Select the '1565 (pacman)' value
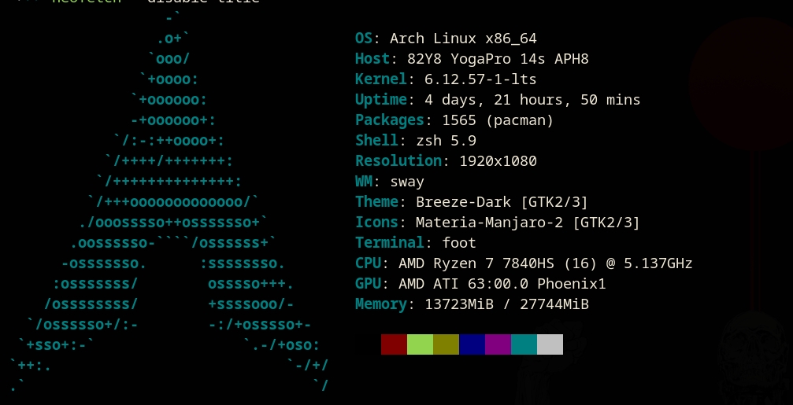793x405 pixels. [498, 120]
